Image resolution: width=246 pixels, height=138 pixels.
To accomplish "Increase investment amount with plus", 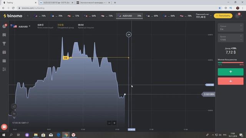I will click(241, 26).
